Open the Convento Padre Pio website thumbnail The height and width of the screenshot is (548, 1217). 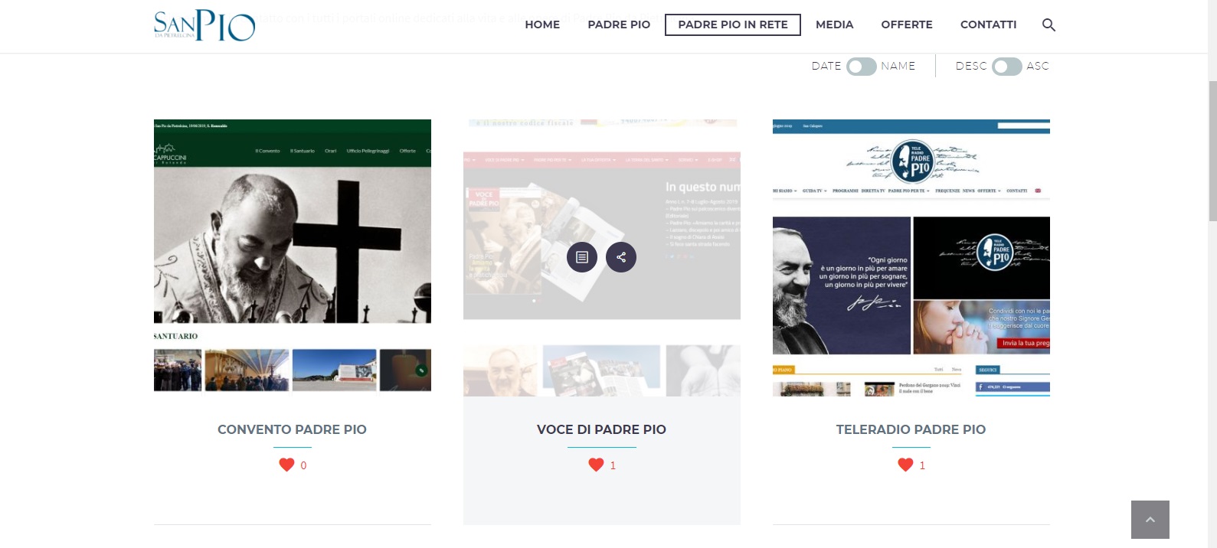click(x=293, y=258)
